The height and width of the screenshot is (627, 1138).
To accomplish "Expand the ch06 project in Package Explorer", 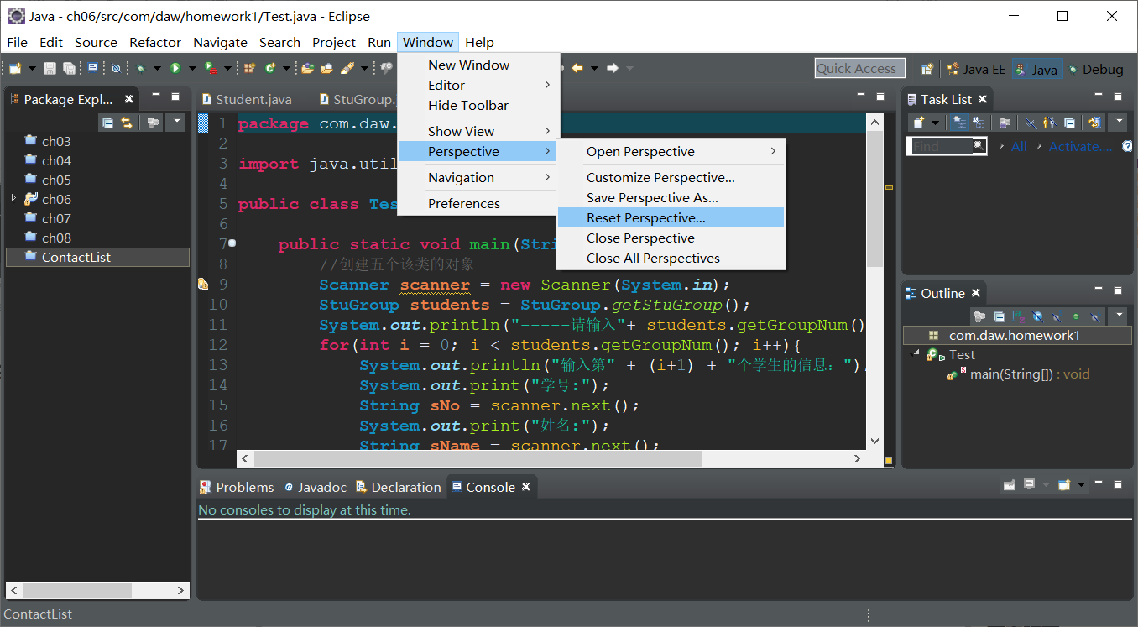I will (x=13, y=199).
